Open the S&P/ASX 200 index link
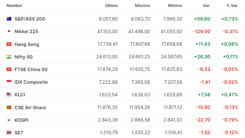245x138 pixels. [x=30, y=19]
